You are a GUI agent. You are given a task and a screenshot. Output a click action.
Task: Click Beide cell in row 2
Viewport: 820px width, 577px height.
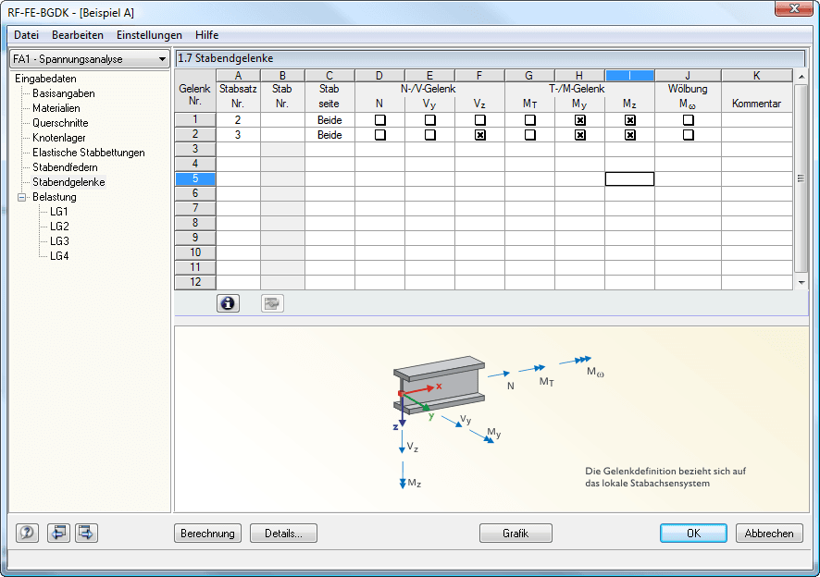coord(329,135)
